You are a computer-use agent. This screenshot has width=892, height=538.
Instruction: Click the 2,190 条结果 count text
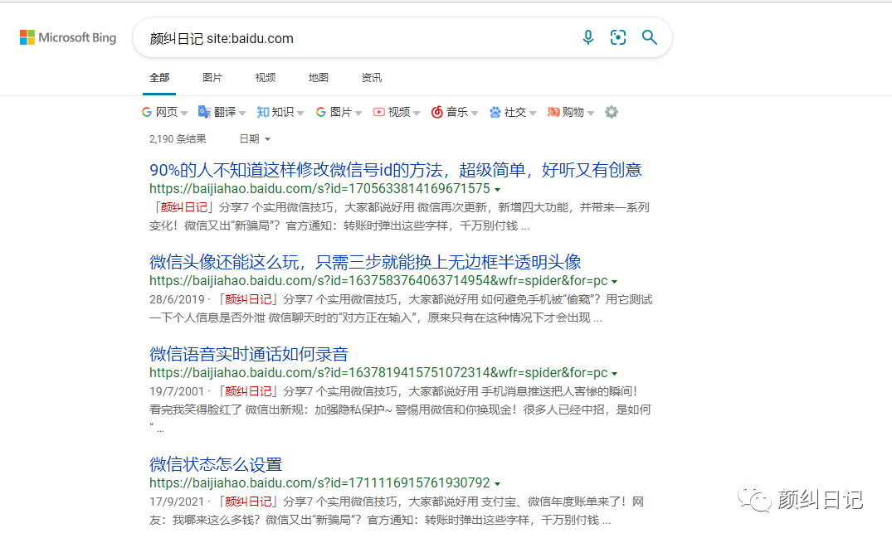click(x=178, y=138)
